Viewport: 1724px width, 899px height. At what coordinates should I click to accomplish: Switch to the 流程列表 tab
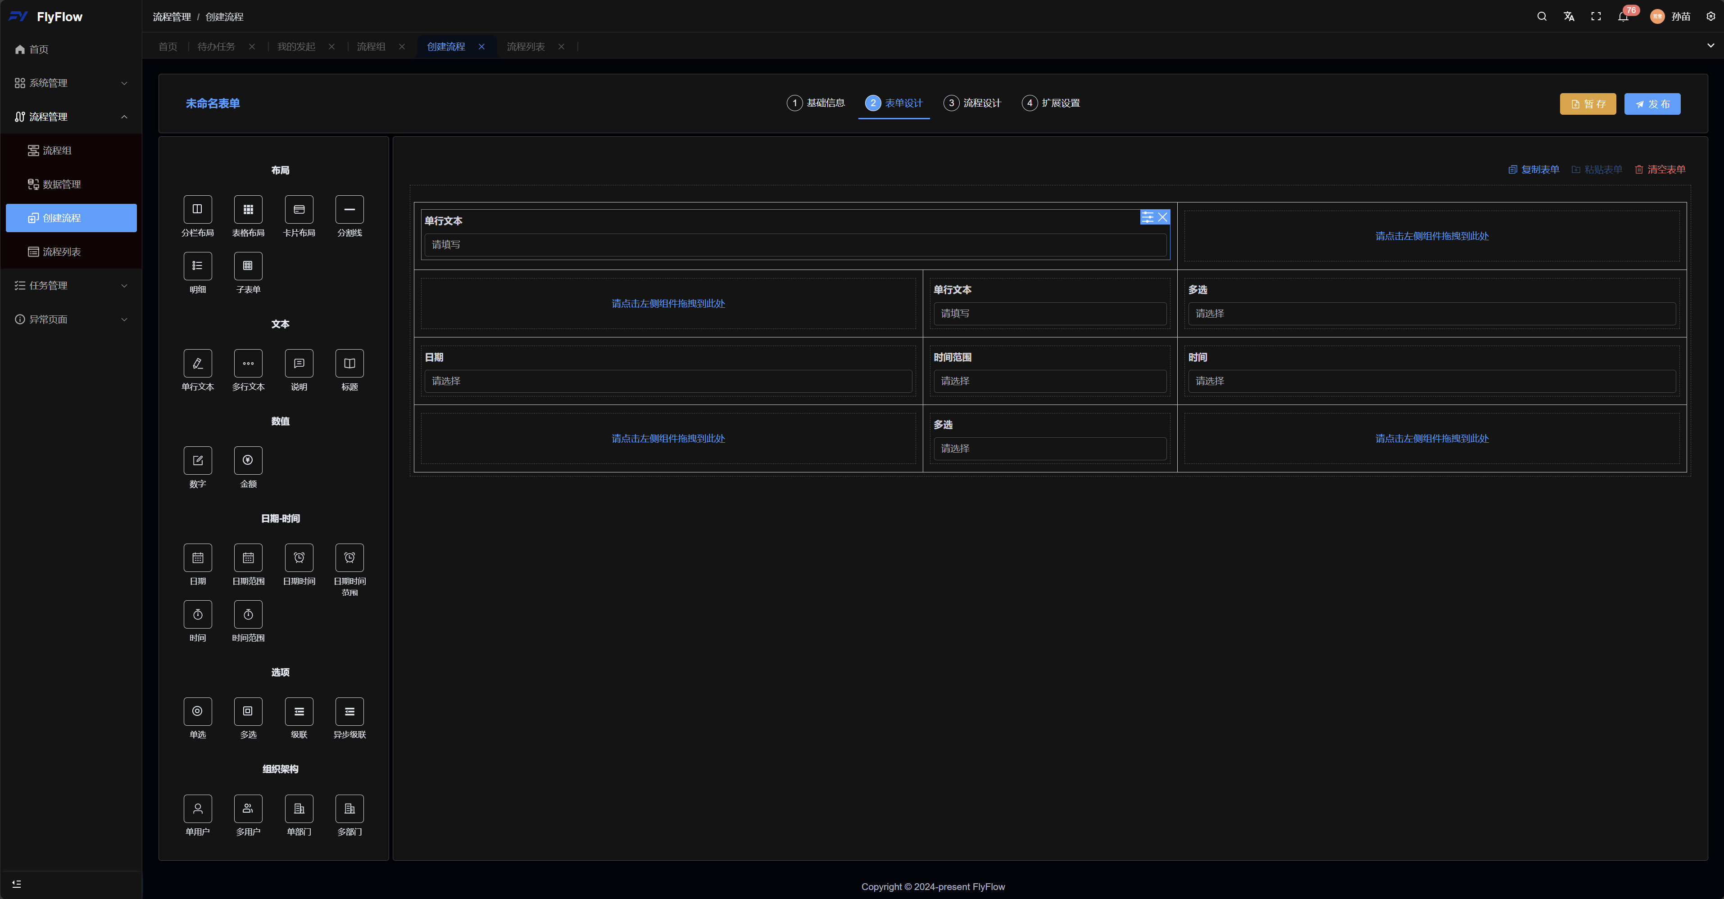tap(526, 46)
